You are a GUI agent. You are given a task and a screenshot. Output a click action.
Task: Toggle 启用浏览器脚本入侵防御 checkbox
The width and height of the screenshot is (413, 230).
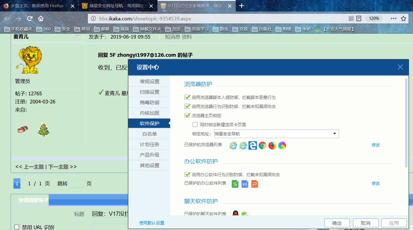pyautogui.click(x=187, y=97)
